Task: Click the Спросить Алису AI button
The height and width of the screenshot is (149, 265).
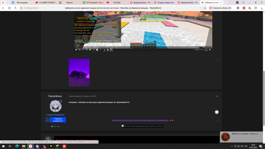Action: pos(220,8)
